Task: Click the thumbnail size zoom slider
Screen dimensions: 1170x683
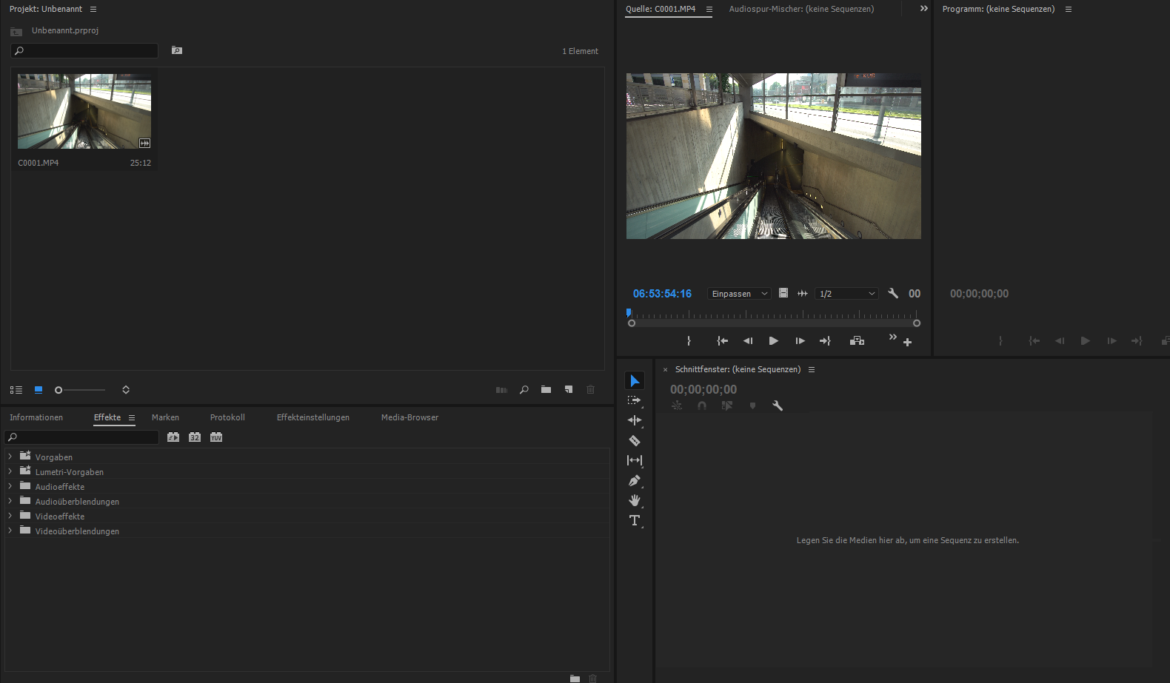Action: (80, 390)
